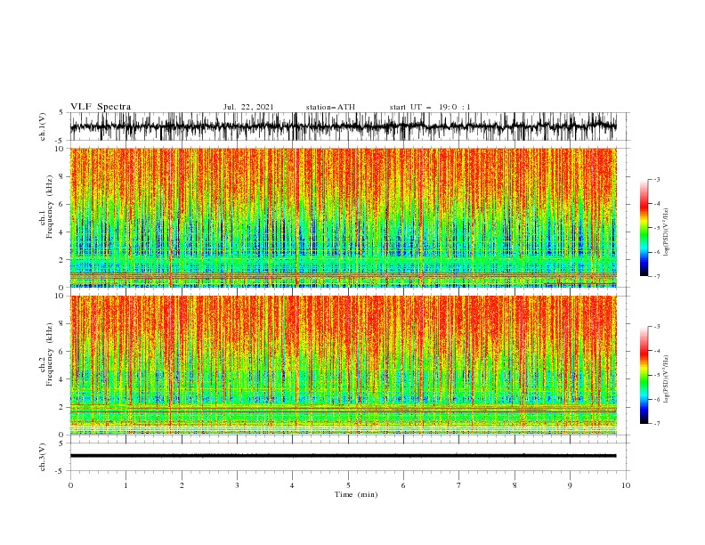Click the time axis tick label "5"
The image size is (705, 545).
point(348,485)
